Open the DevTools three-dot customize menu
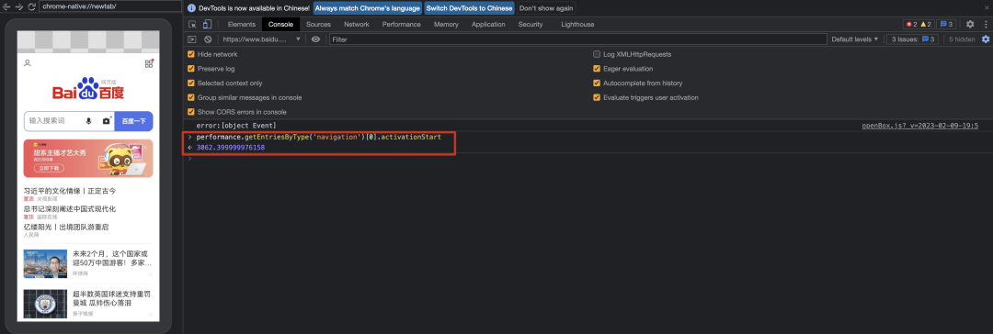Screen dimensions: 993x334 point(985,24)
